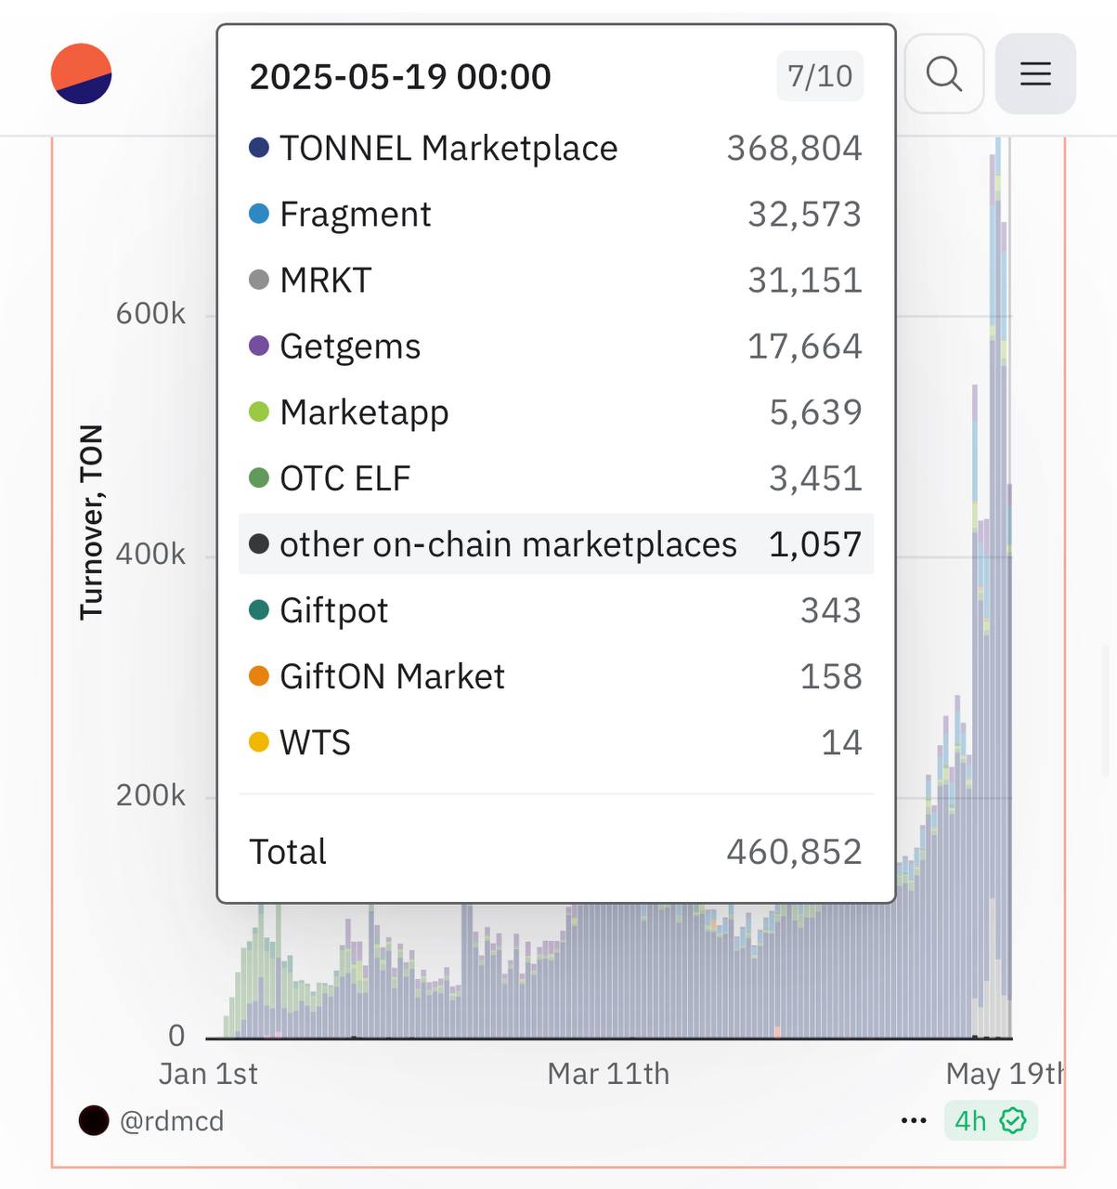This screenshot has height=1189, width=1117.
Task: Open the hamburger menu
Action: pos(1035,73)
